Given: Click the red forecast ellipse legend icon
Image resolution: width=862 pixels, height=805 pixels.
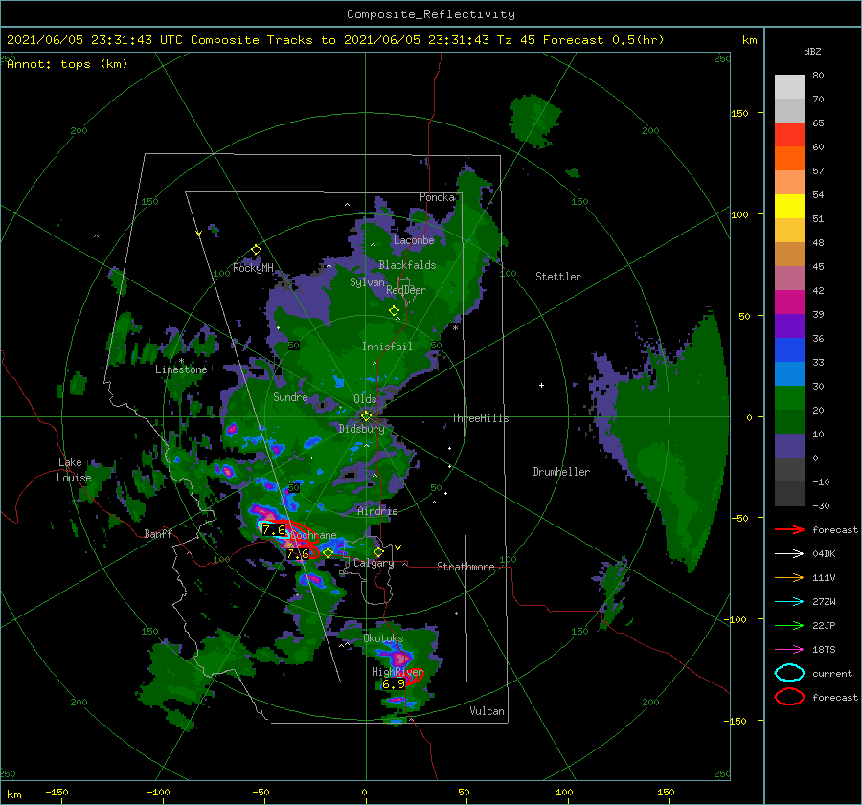Looking at the screenshot, I should (789, 697).
